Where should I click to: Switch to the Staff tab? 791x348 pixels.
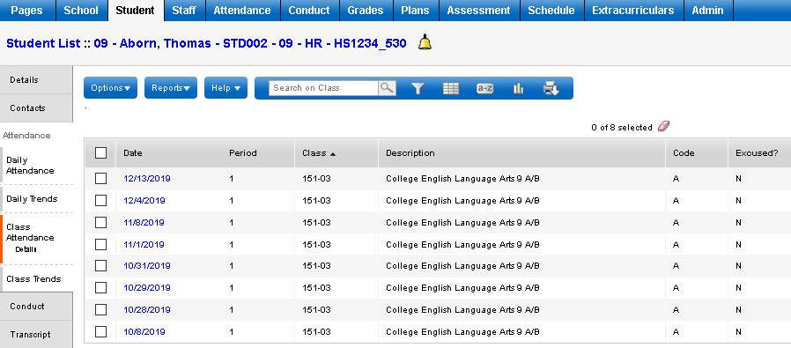[184, 10]
